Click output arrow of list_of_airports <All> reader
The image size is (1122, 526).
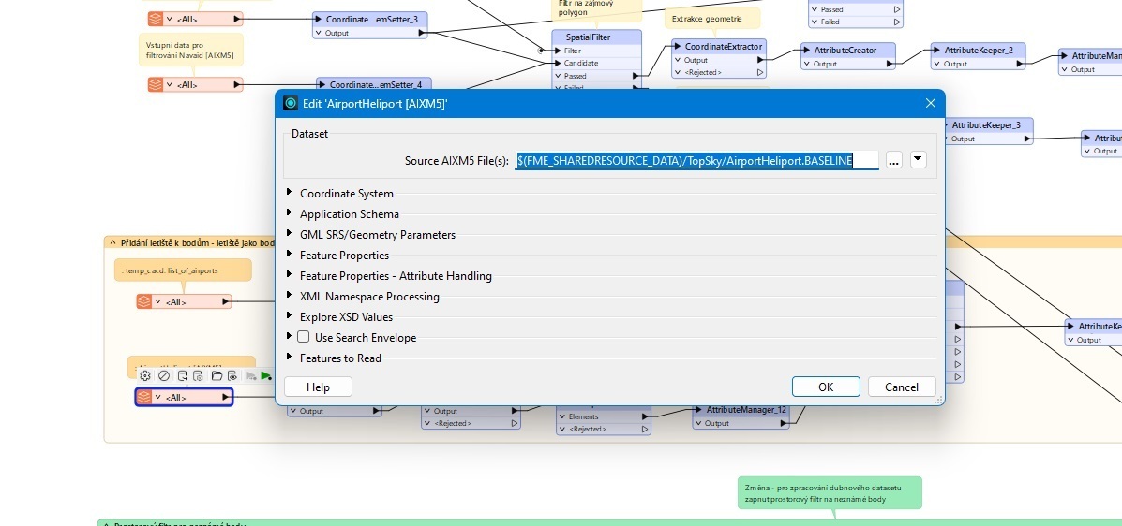coord(225,301)
